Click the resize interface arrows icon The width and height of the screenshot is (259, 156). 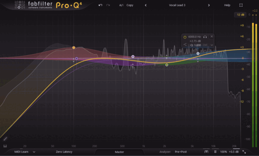pos(244,152)
